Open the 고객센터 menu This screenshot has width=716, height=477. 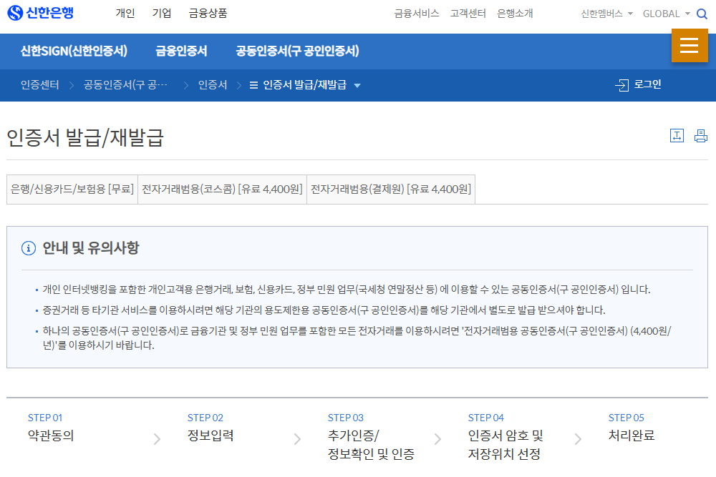[x=468, y=14]
